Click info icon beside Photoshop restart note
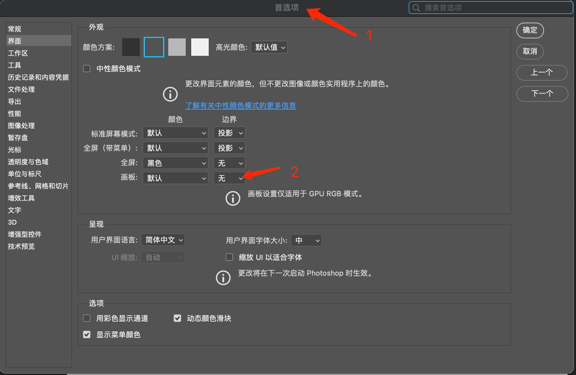Screen dimensions: 576x375 coord(223,277)
